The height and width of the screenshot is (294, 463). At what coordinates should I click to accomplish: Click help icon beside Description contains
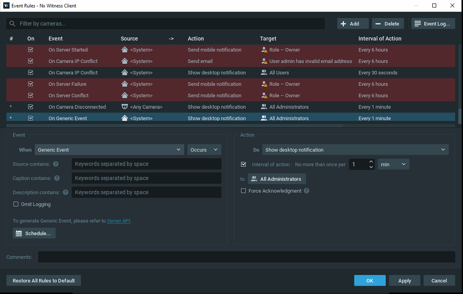[x=66, y=192]
